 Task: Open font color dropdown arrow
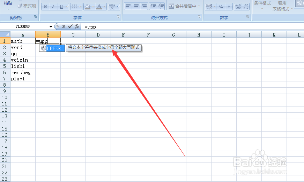tap(105, 7)
